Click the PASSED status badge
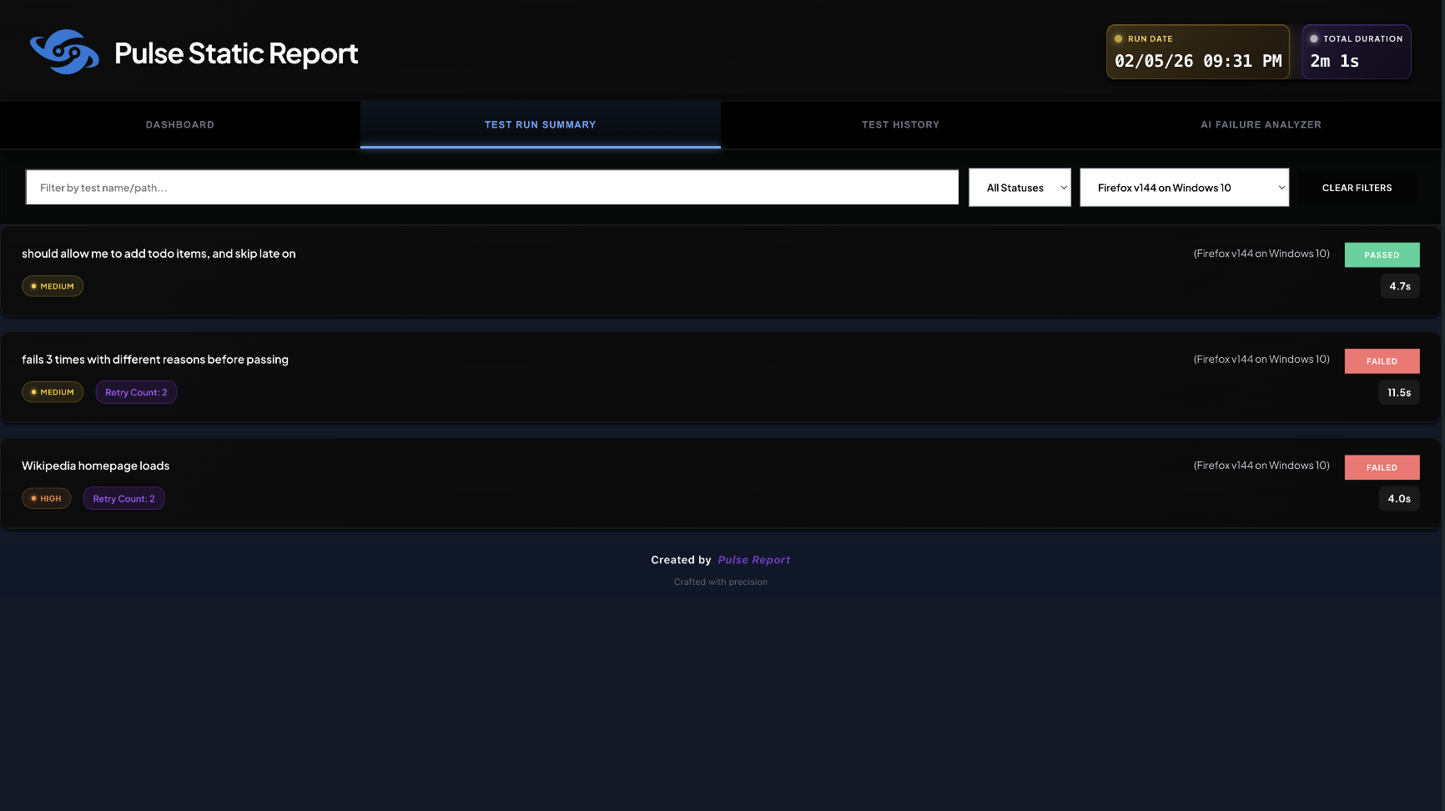 pyautogui.click(x=1382, y=255)
